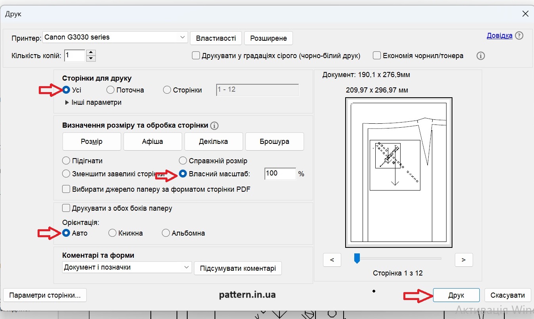Select Зменшити завеликі сторінки option

67,174
